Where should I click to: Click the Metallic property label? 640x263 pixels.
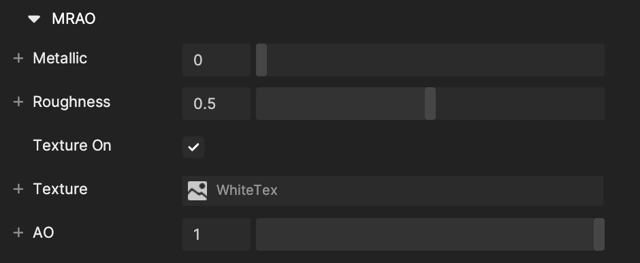(x=60, y=59)
